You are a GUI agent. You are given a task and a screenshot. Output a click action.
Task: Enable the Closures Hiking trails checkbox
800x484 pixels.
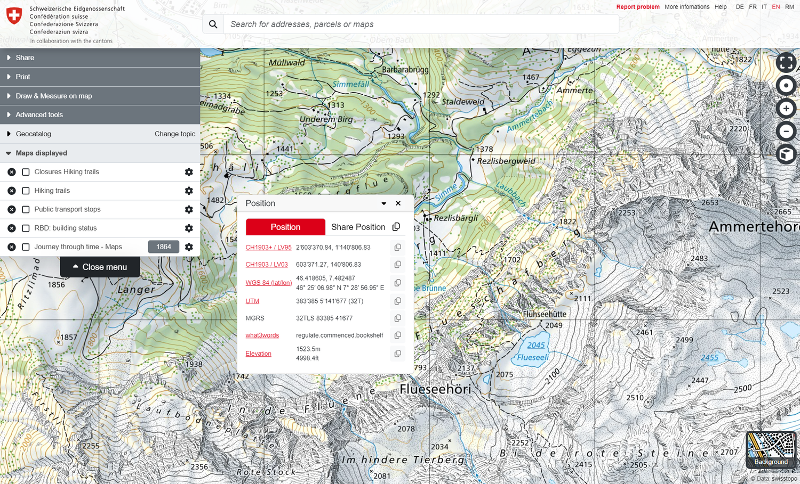click(x=26, y=171)
